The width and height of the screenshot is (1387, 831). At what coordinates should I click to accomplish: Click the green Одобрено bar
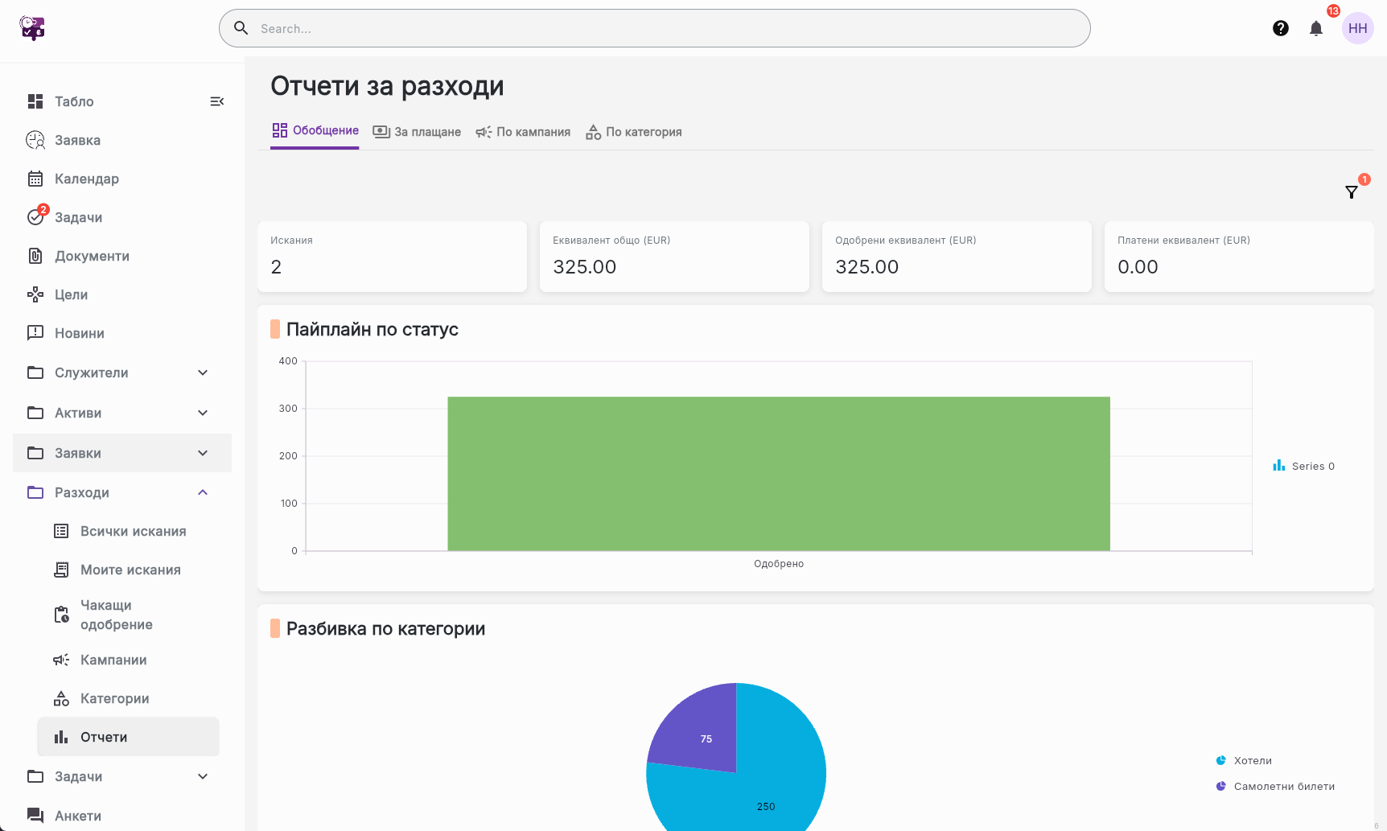coord(779,474)
